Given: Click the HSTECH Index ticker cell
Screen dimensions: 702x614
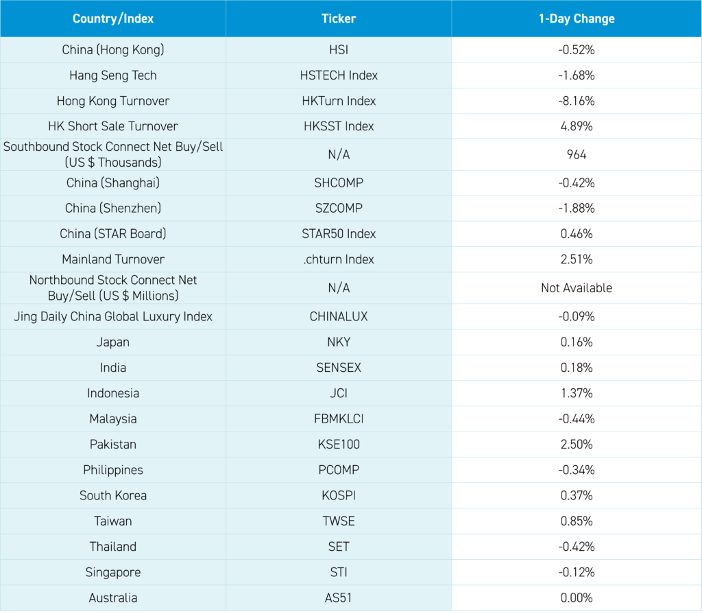Looking at the screenshot, I should [339, 75].
